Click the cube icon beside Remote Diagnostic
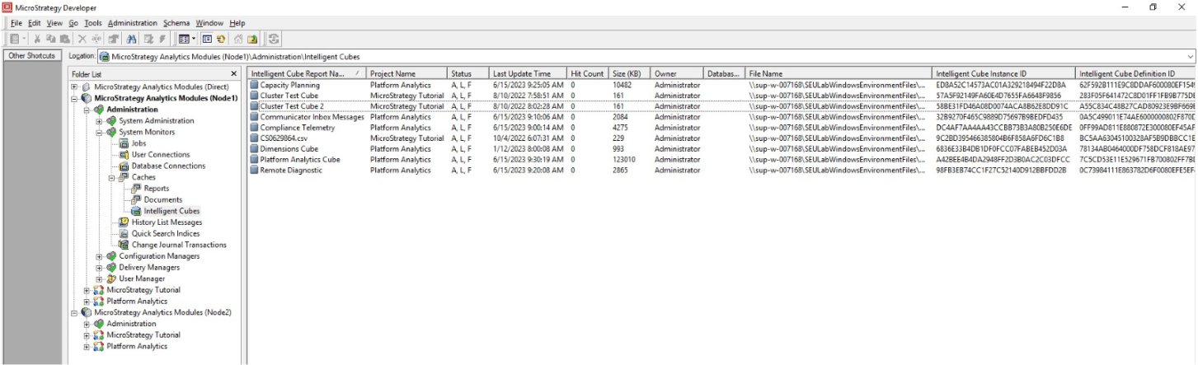The height and width of the screenshot is (365, 1198). (255, 171)
